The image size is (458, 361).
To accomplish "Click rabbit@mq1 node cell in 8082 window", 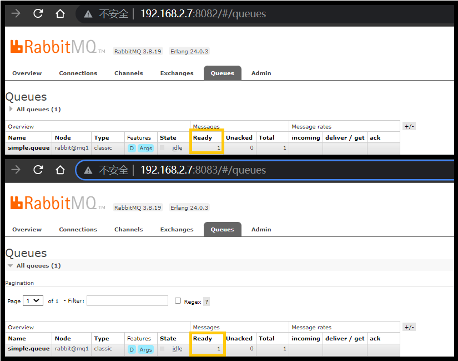I will [72, 148].
